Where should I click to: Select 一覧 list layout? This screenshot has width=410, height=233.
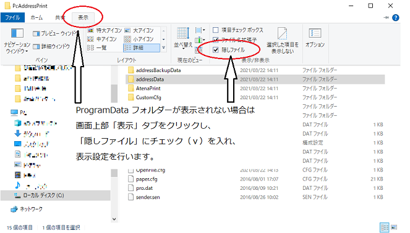click(x=97, y=47)
